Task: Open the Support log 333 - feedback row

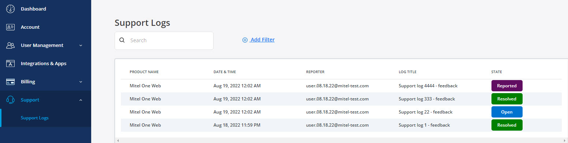Action: click(341, 99)
